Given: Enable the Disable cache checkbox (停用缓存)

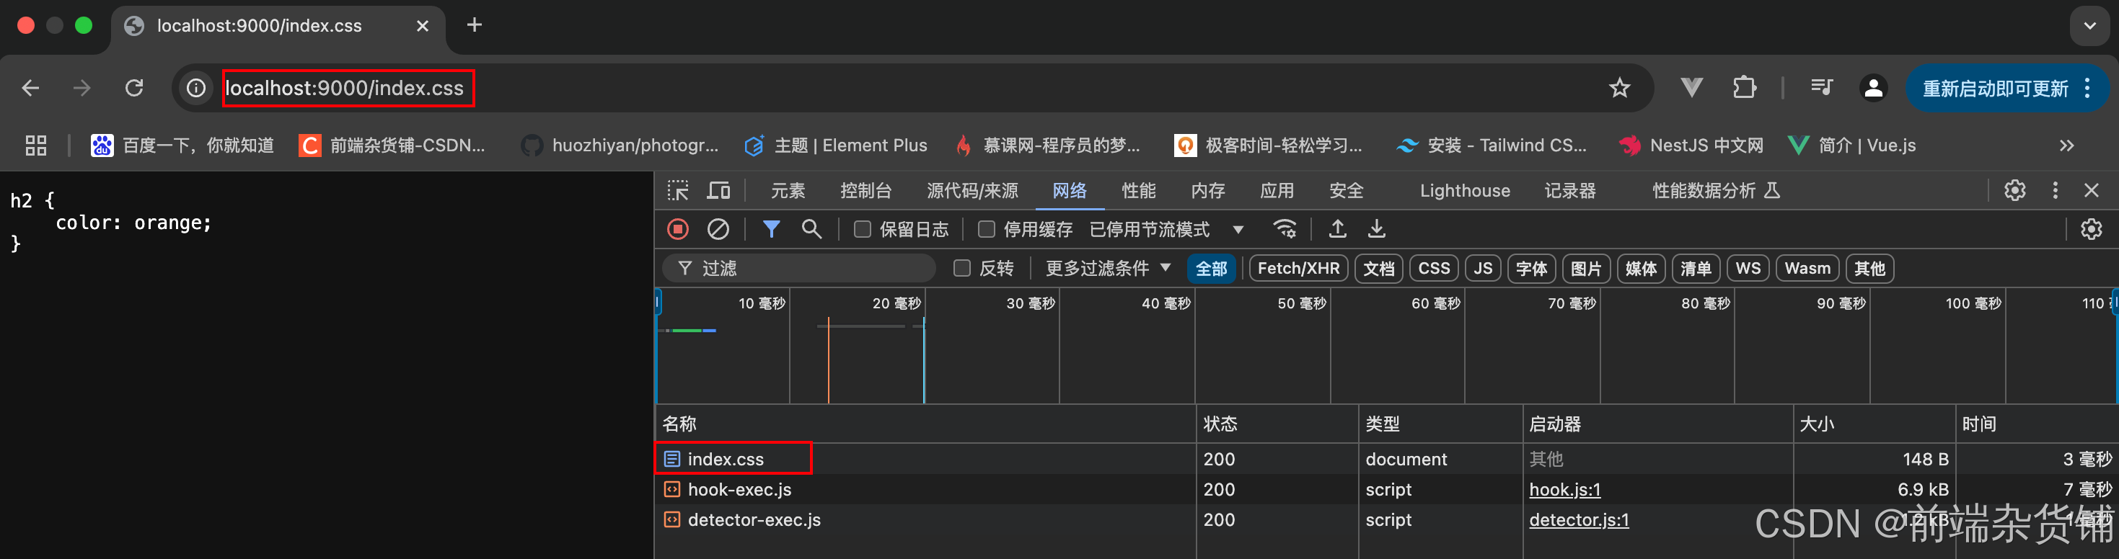Looking at the screenshot, I should coord(985,229).
